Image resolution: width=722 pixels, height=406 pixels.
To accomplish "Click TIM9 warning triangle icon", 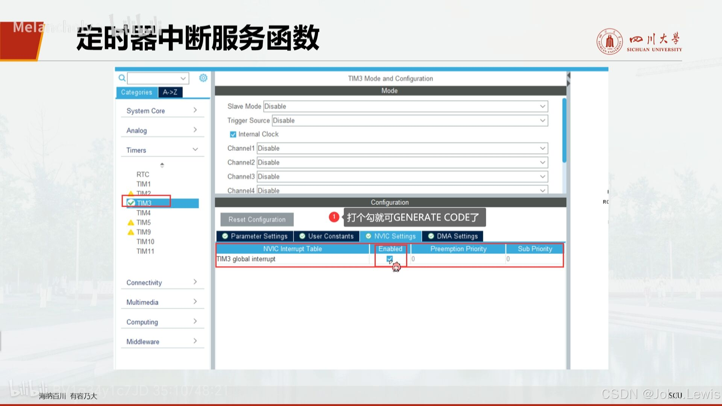I will coord(131,232).
